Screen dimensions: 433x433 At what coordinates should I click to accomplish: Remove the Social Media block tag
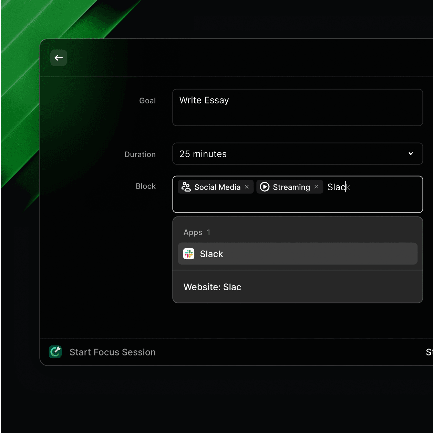coord(247,187)
